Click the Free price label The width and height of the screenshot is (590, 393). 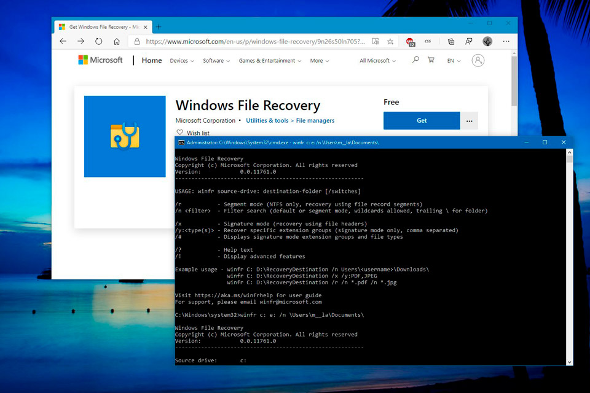pyautogui.click(x=391, y=102)
